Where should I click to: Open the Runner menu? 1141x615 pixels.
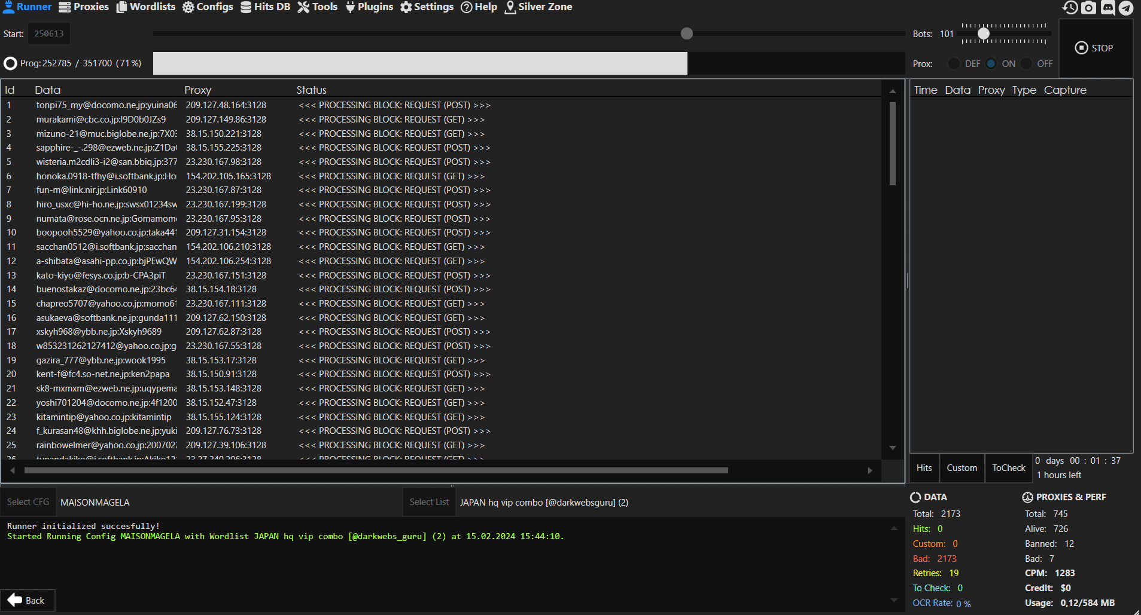(x=28, y=7)
